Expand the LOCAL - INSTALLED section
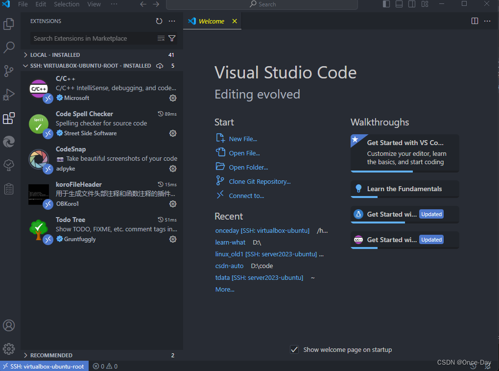 [x=25, y=54]
